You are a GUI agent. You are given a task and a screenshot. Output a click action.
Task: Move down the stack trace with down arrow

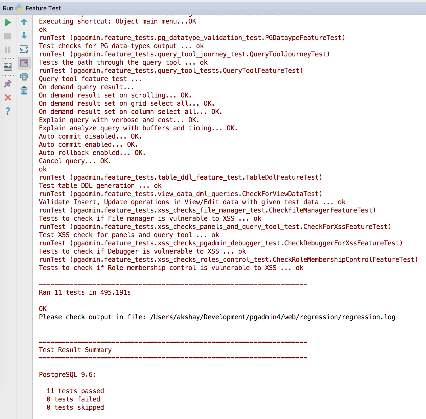pos(24,36)
